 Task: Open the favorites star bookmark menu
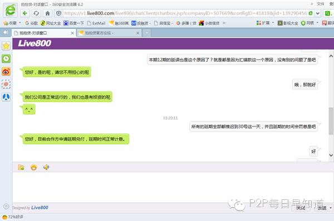(x=10, y=23)
